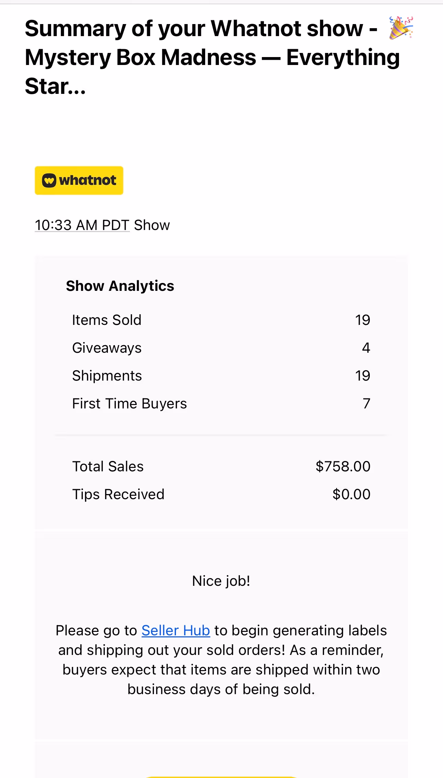
Task: Click the First Time Buyers label
Action: pyautogui.click(x=129, y=404)
